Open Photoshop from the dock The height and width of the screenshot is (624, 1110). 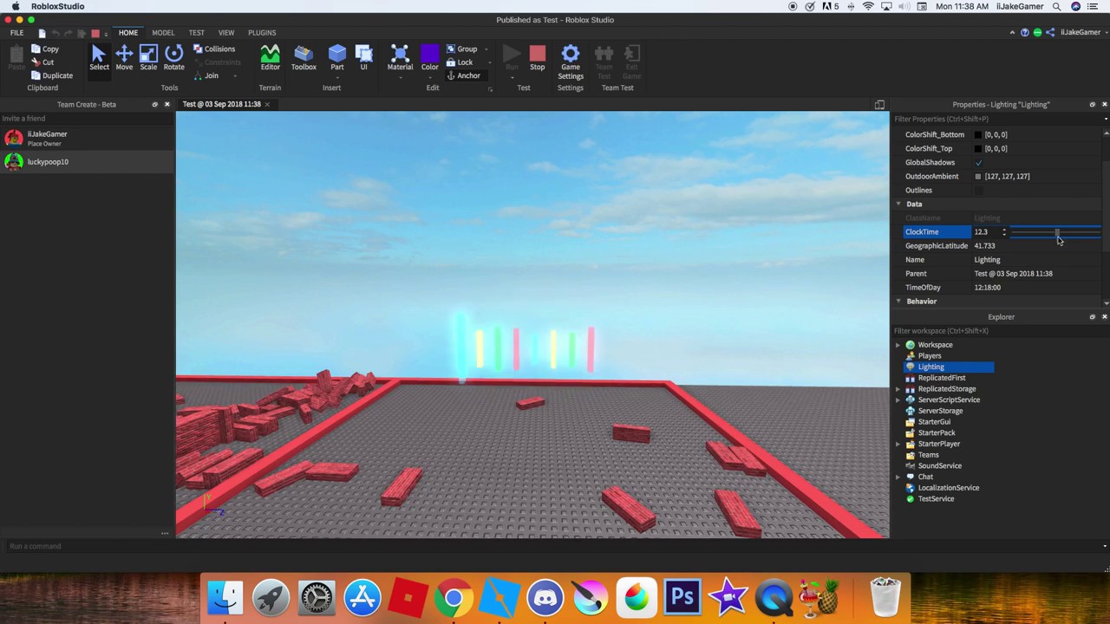point(682,597)
